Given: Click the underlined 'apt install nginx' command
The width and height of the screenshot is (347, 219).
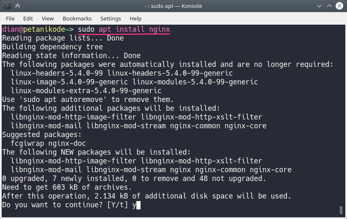Looking at the screenshot, I should (134, 29).
